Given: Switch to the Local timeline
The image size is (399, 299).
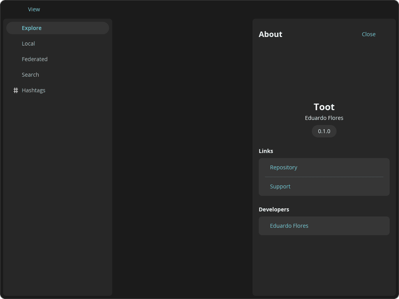Looking at the screenshot, I should coord(58,44).
